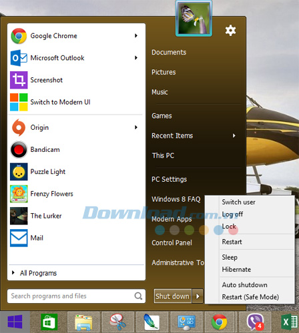
Task: Launch Bandicam via its red record icon
Action: (x=19, y=150)
